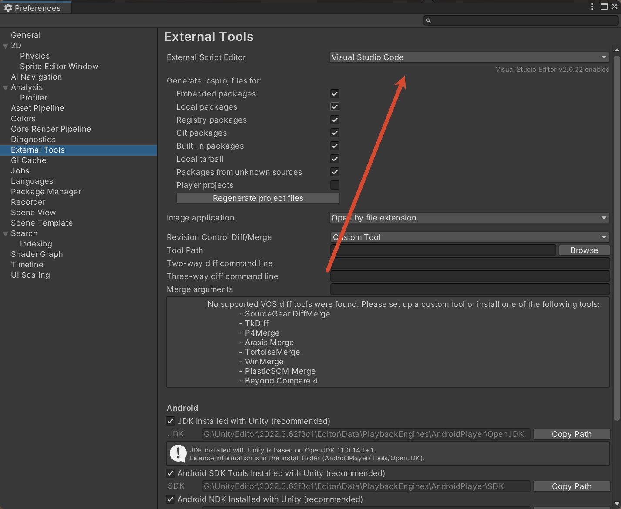Click Merge arguments input field
The height and width of the screenshot is (509, 621).
click(x=470, y=289)
